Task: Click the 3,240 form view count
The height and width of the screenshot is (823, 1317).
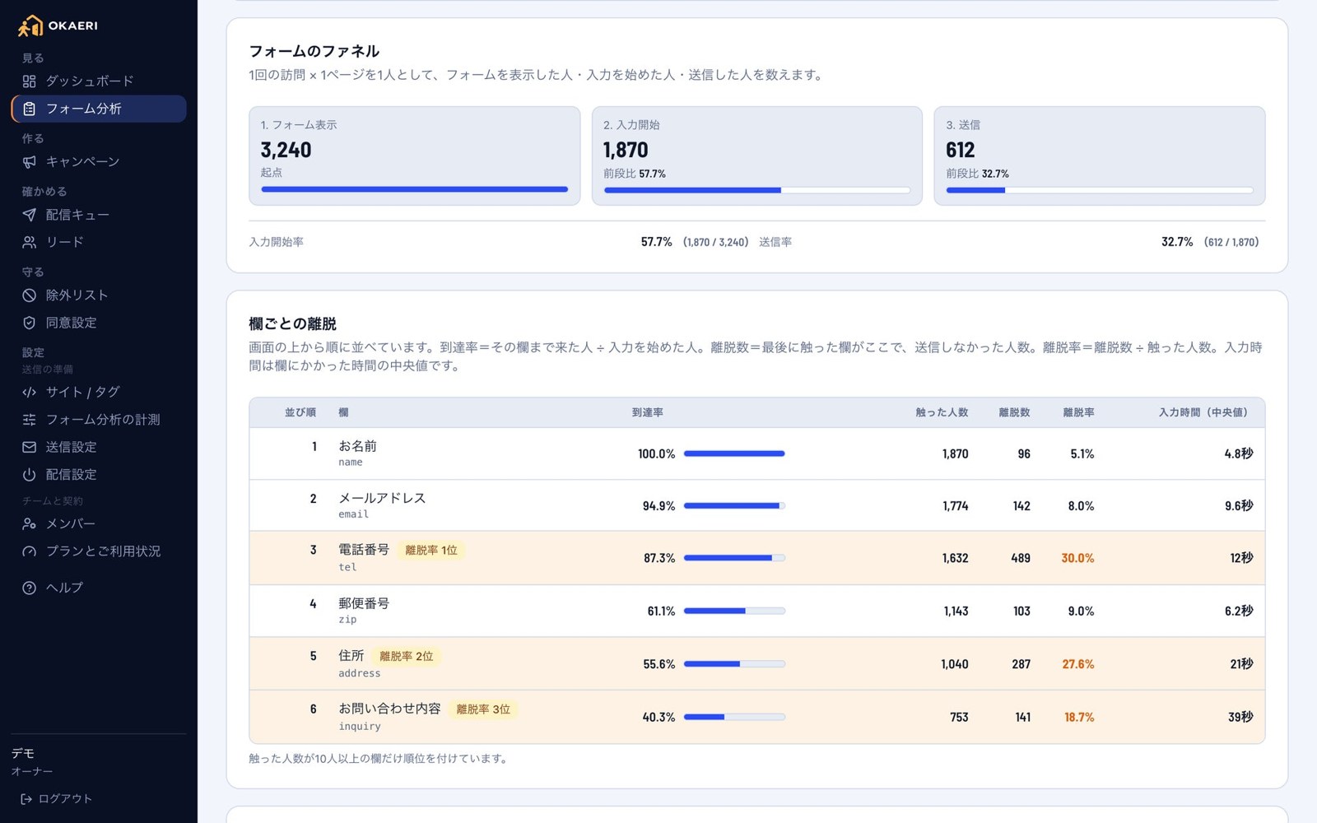Action: pyautogui.click(x=286, y=150)
